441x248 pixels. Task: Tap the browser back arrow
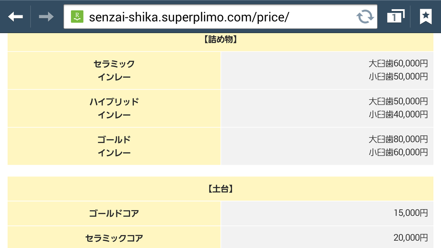15,17
